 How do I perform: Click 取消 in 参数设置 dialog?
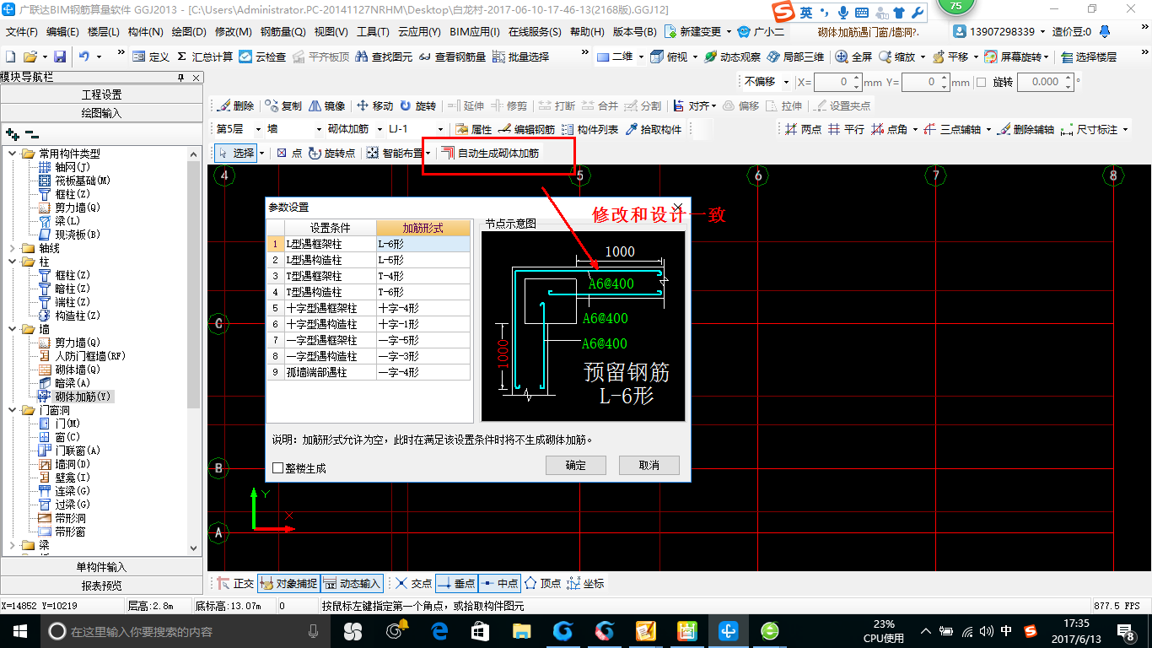pyautogui.click(x=649, y=465)
